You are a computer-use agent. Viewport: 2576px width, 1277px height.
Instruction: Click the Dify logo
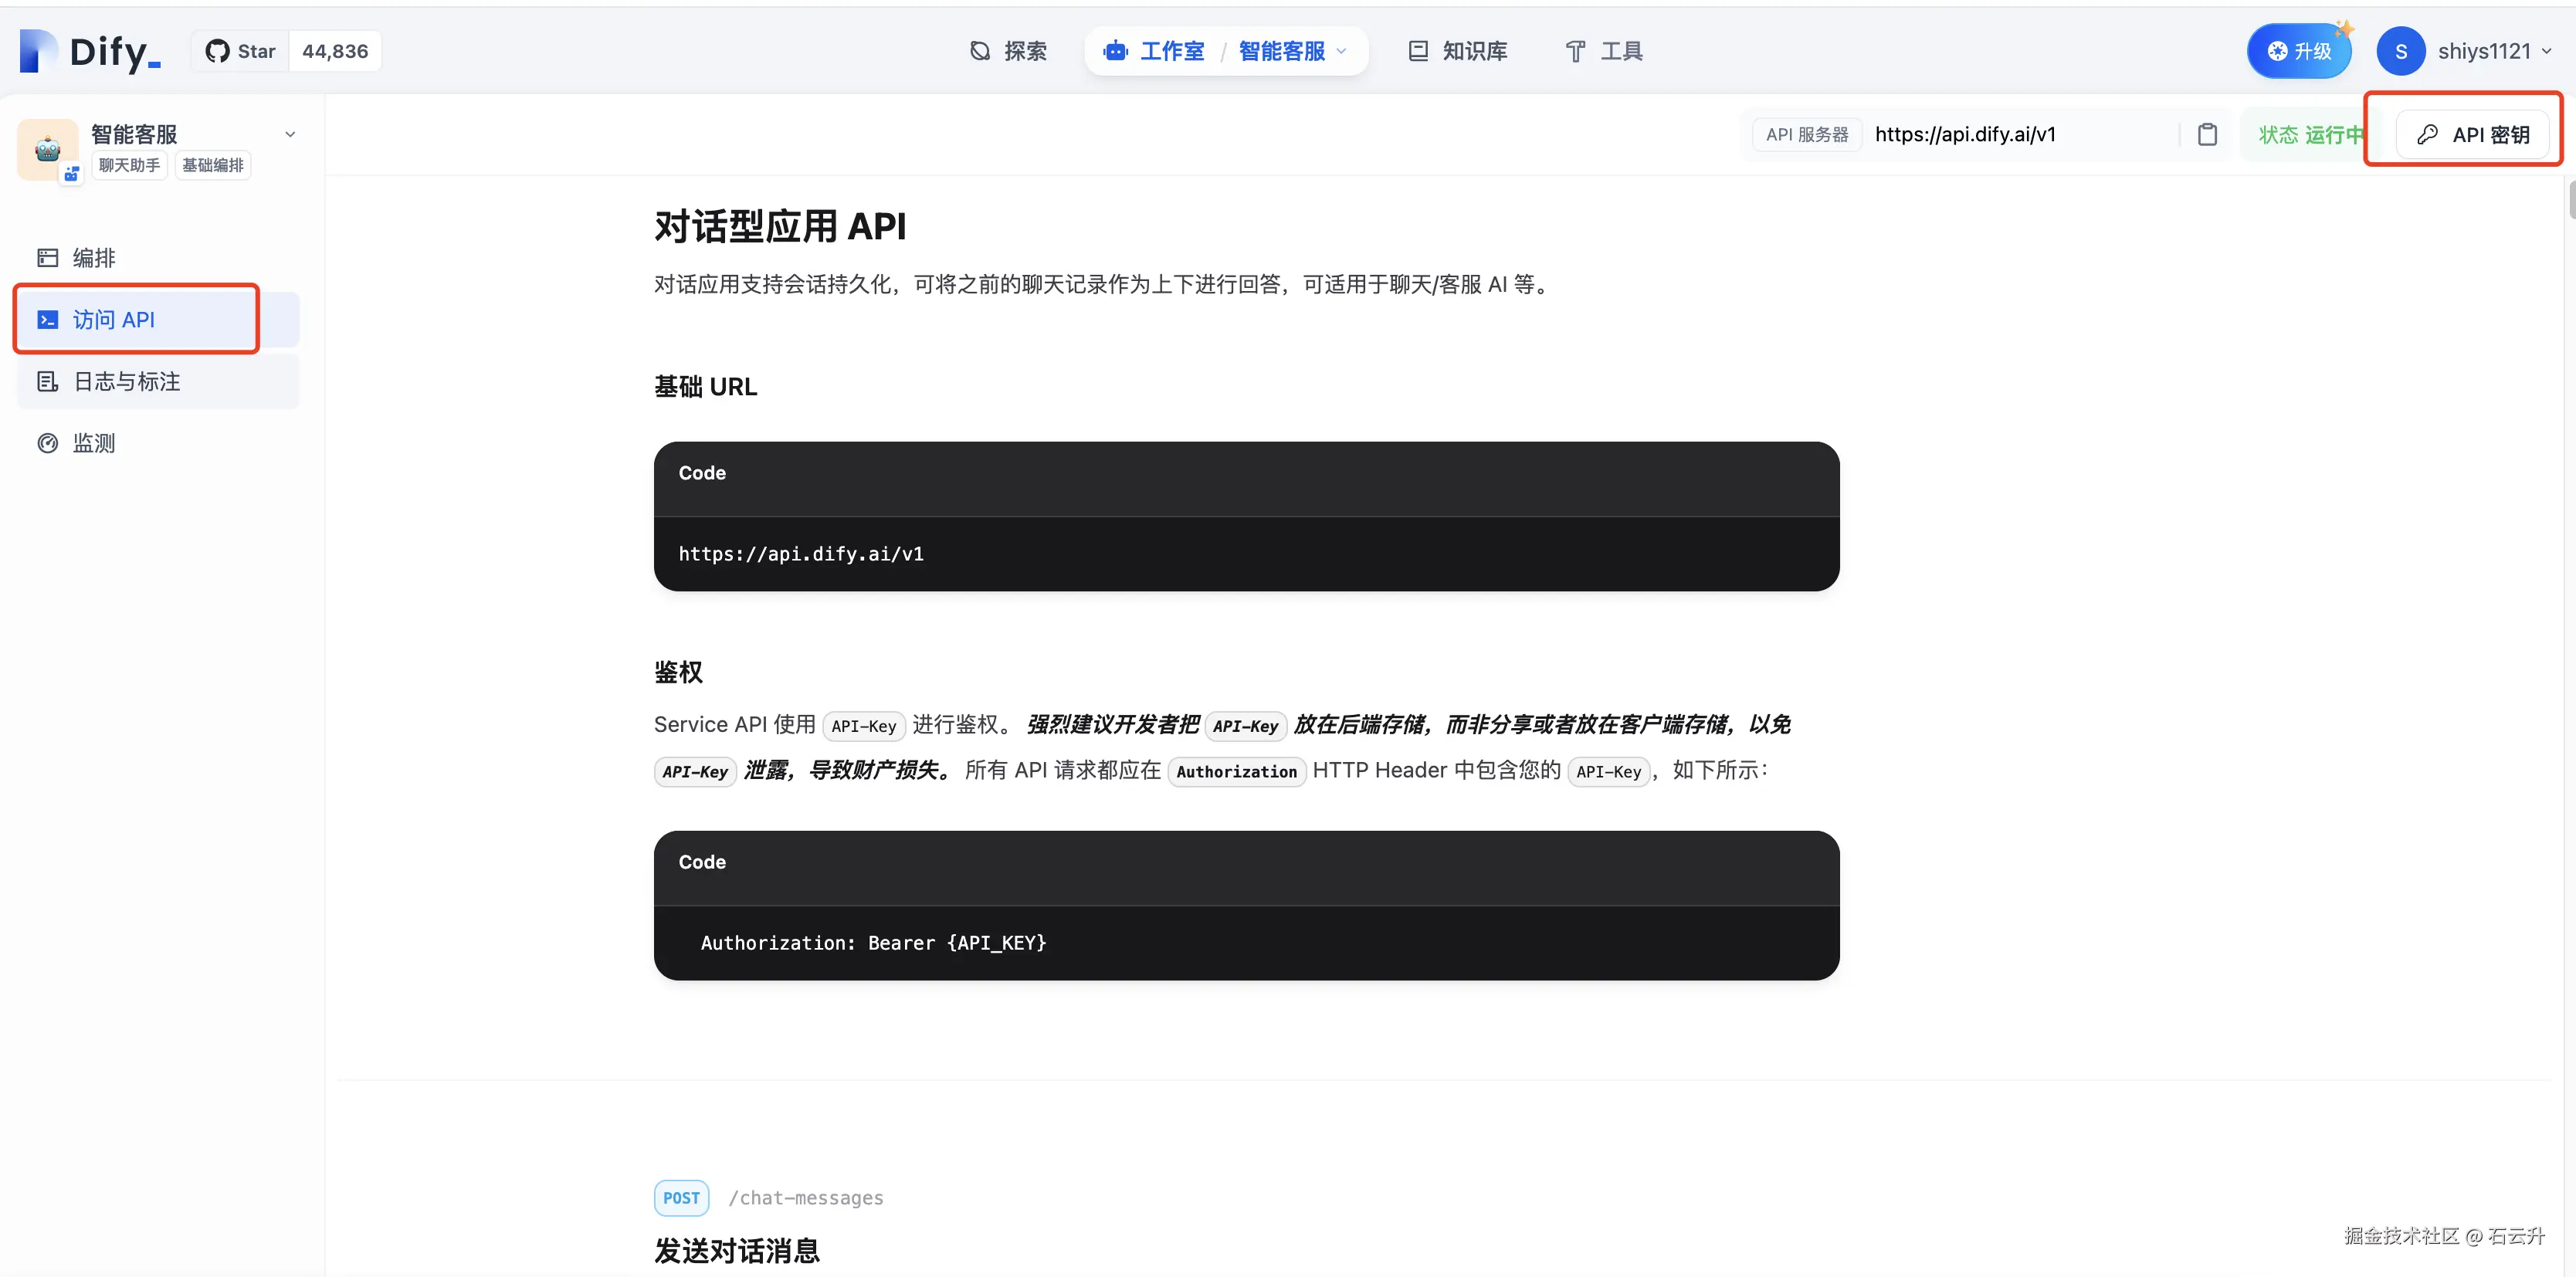click(90, 51)
